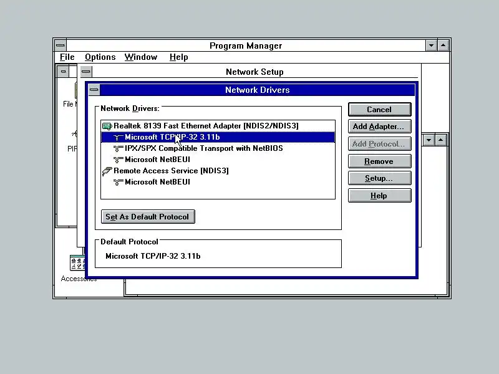This screenshot has width=499, height=374.
Task: Click the Remove button
Action: [x=379, y=161]
